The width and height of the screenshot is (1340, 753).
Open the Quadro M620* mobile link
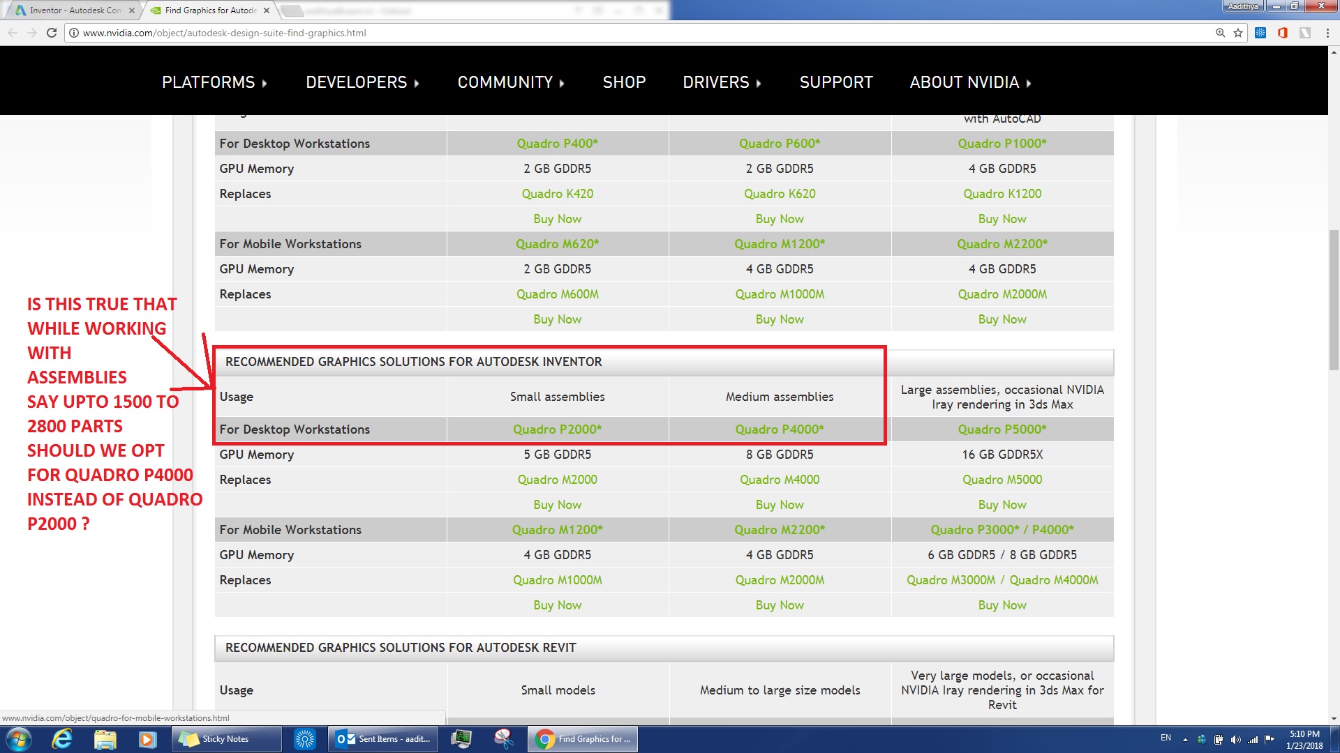pyautogui.click(x=557, y=244)
